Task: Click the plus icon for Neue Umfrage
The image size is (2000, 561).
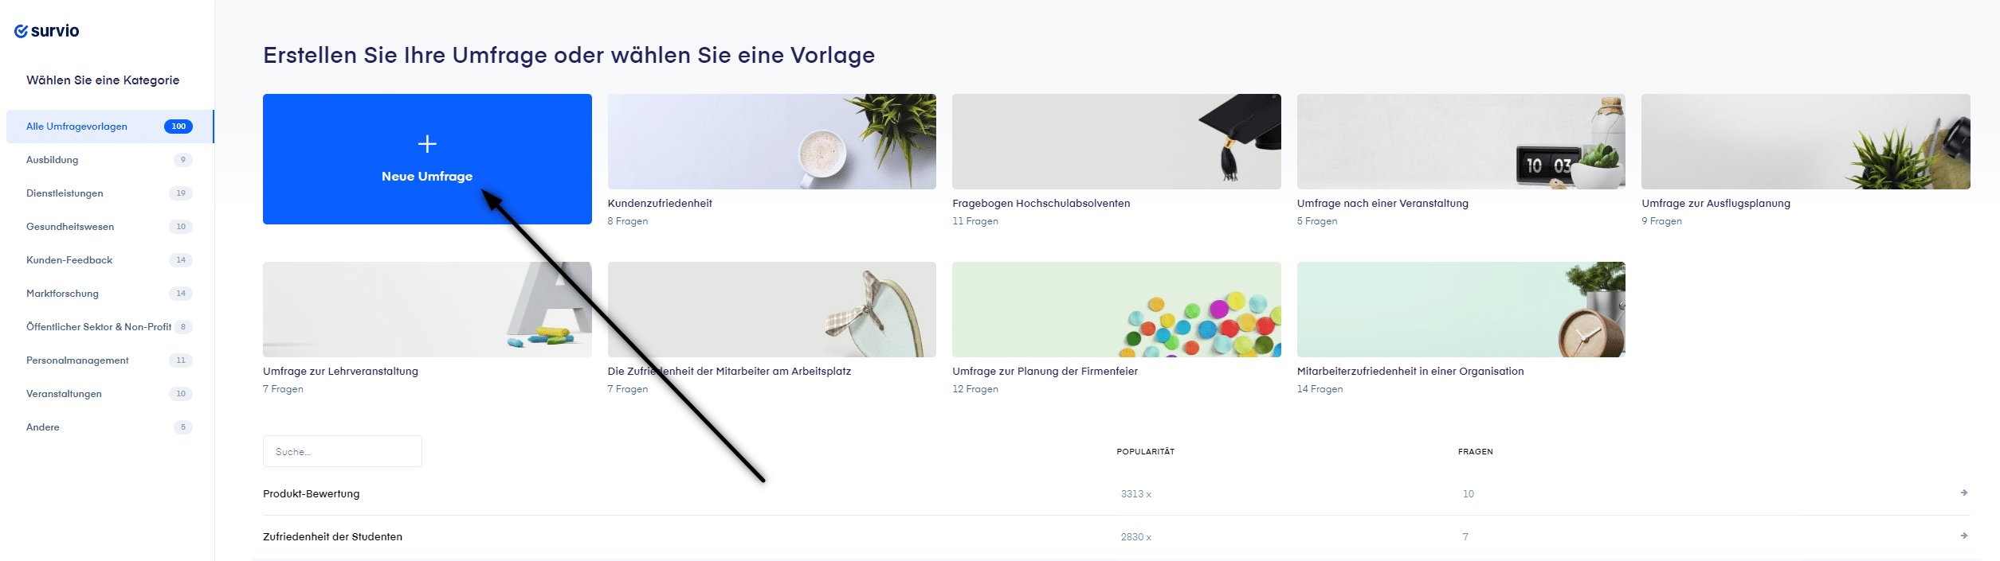Action: [427, 143]
